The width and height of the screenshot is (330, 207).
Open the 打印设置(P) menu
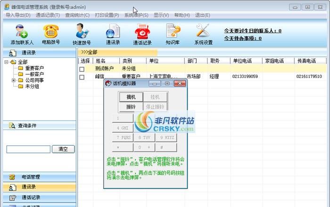click(107, 15)
